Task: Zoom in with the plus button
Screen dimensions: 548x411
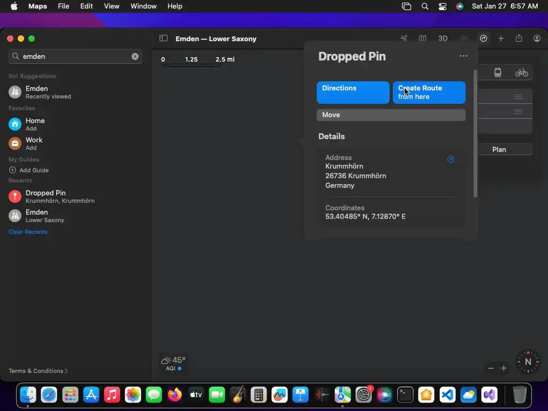Action: pos(504,368)
